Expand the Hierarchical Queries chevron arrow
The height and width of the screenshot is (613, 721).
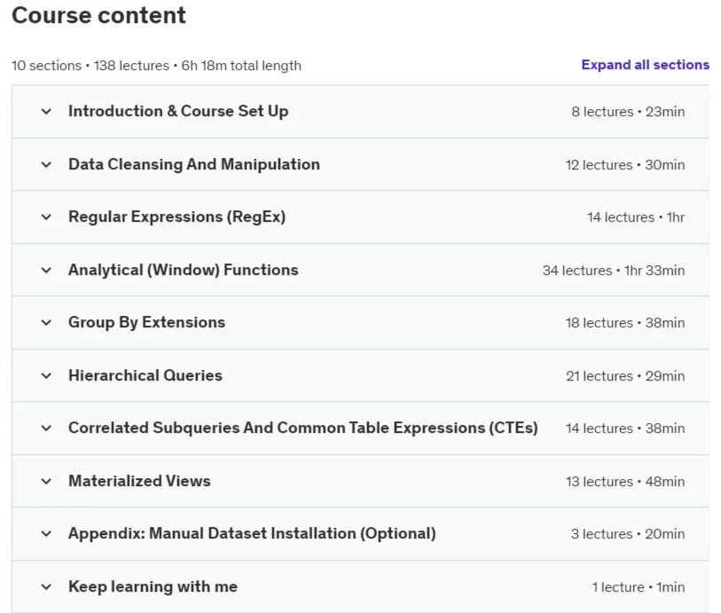(46, 376)
